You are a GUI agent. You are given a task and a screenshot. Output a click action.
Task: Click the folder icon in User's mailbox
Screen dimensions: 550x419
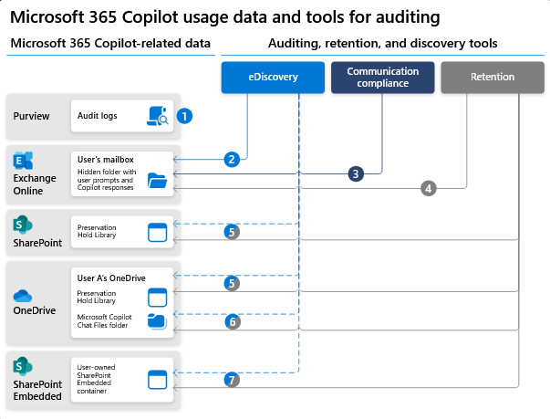pos(158,181)
